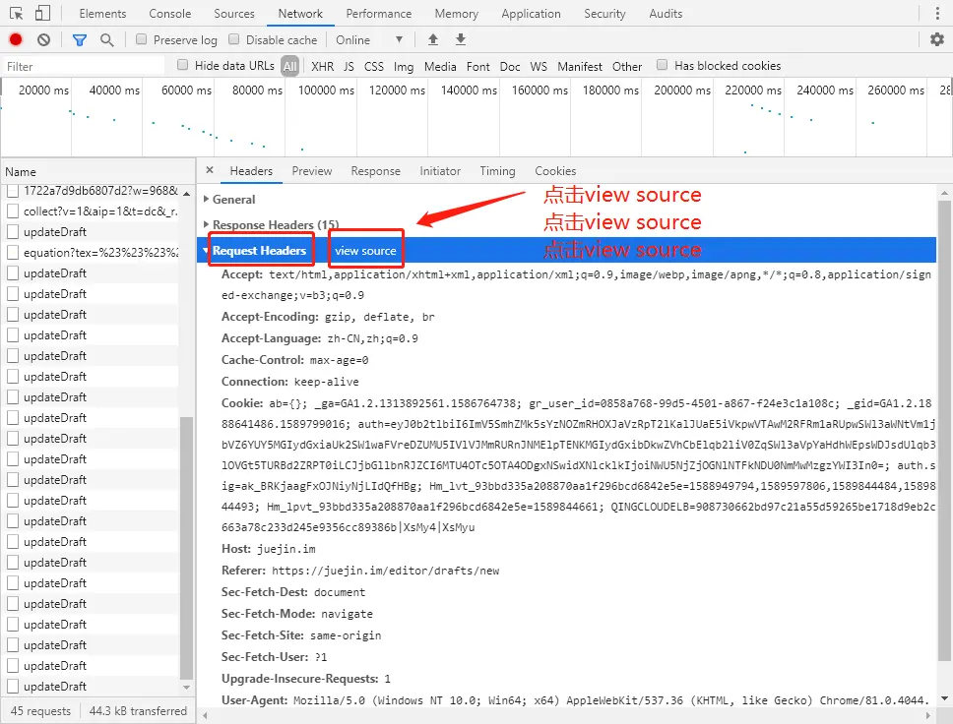Viewport: 953px width, 724px height.
Task: Close the request details panel
Action: click(x=210, y=170)
